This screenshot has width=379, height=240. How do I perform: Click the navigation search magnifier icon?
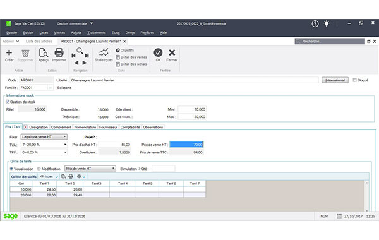pyautogui.click(x=80, y=51)
